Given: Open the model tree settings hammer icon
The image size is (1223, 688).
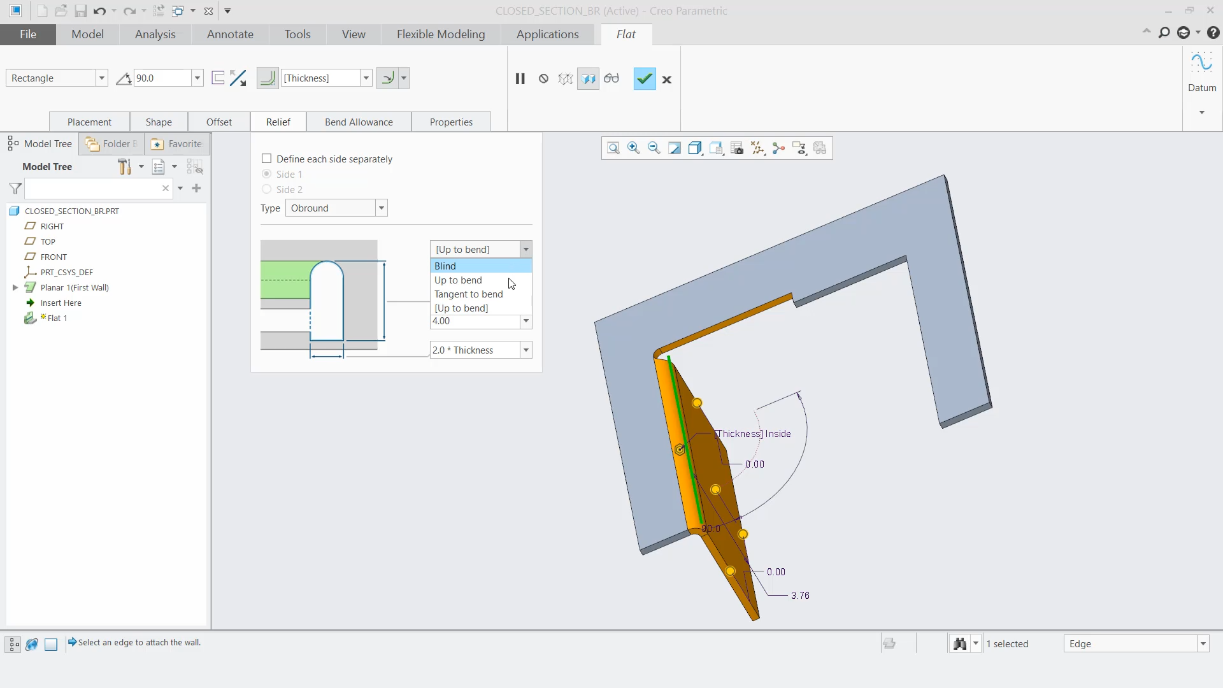Looking at the screenshot, I should click(x=125, y=167).
